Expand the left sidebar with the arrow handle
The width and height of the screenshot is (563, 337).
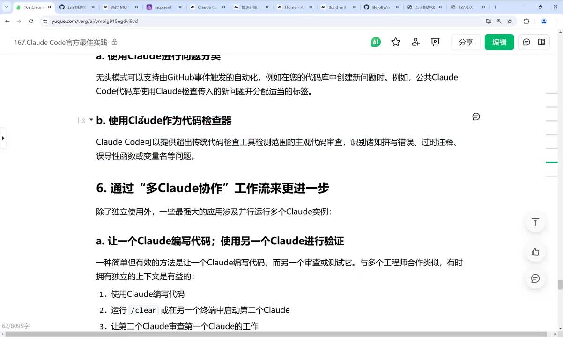click(x=3, y=138)
